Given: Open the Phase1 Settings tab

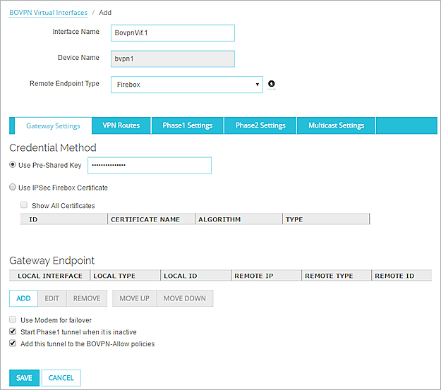Looking at the screenshot, I should click(x=187, y=126).
